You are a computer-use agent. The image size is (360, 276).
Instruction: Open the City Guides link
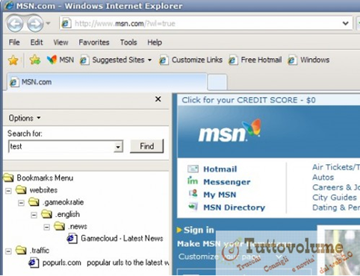click(x=335, y=198)
